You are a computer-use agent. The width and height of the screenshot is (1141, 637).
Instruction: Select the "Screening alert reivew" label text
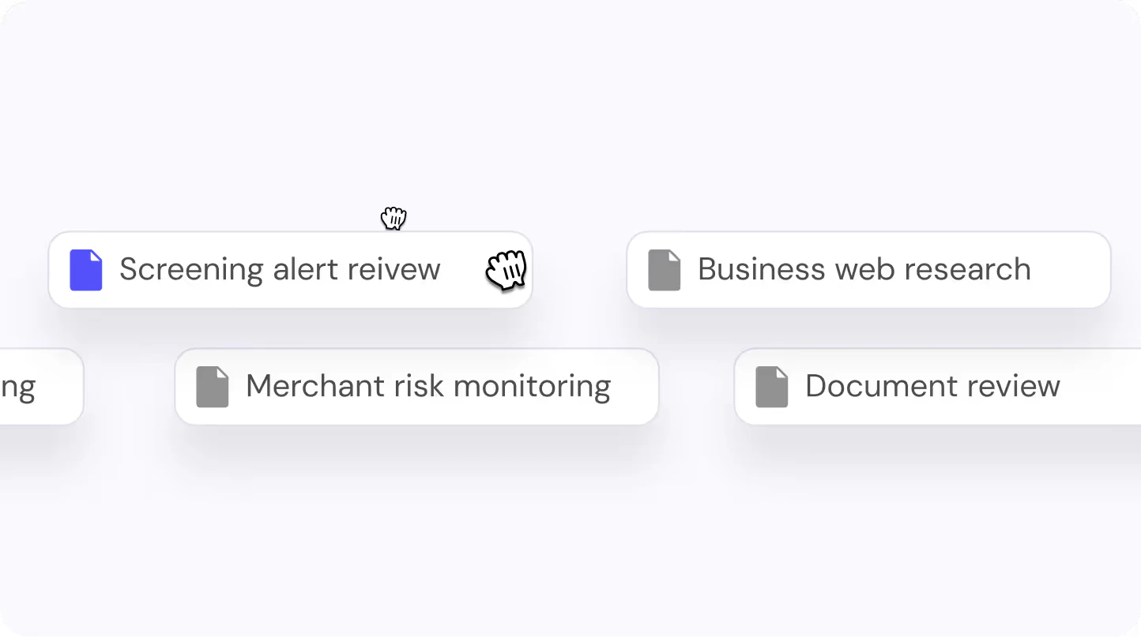[280, 270]
